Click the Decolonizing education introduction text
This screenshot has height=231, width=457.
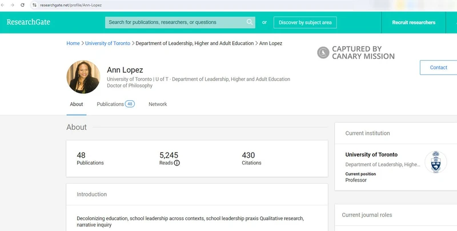pyautogui.click(x=190, y=221)
